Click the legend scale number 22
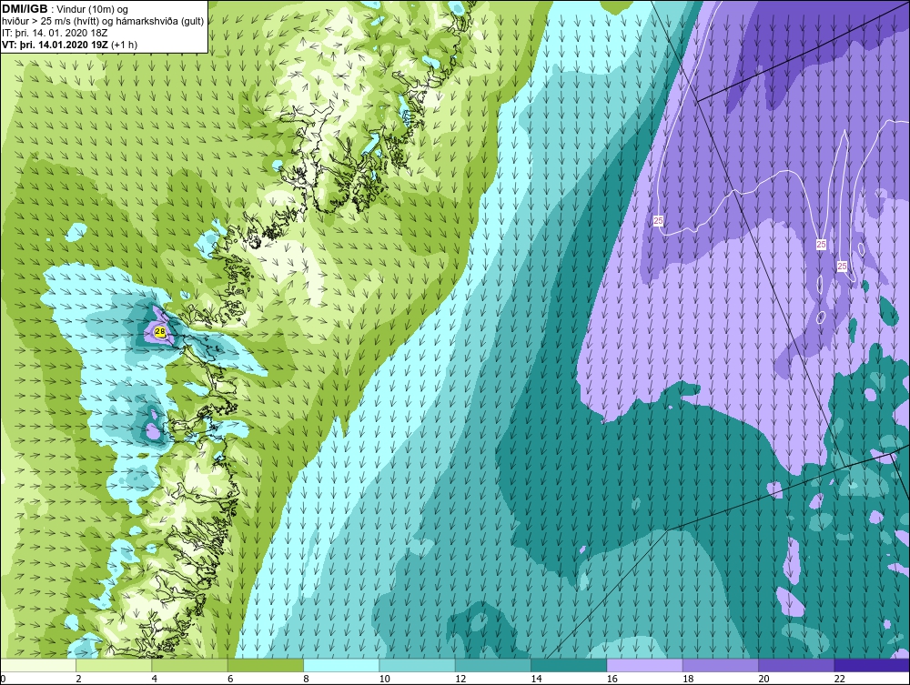This screenshot has height=685, width=910. click(x=839, y=680)
